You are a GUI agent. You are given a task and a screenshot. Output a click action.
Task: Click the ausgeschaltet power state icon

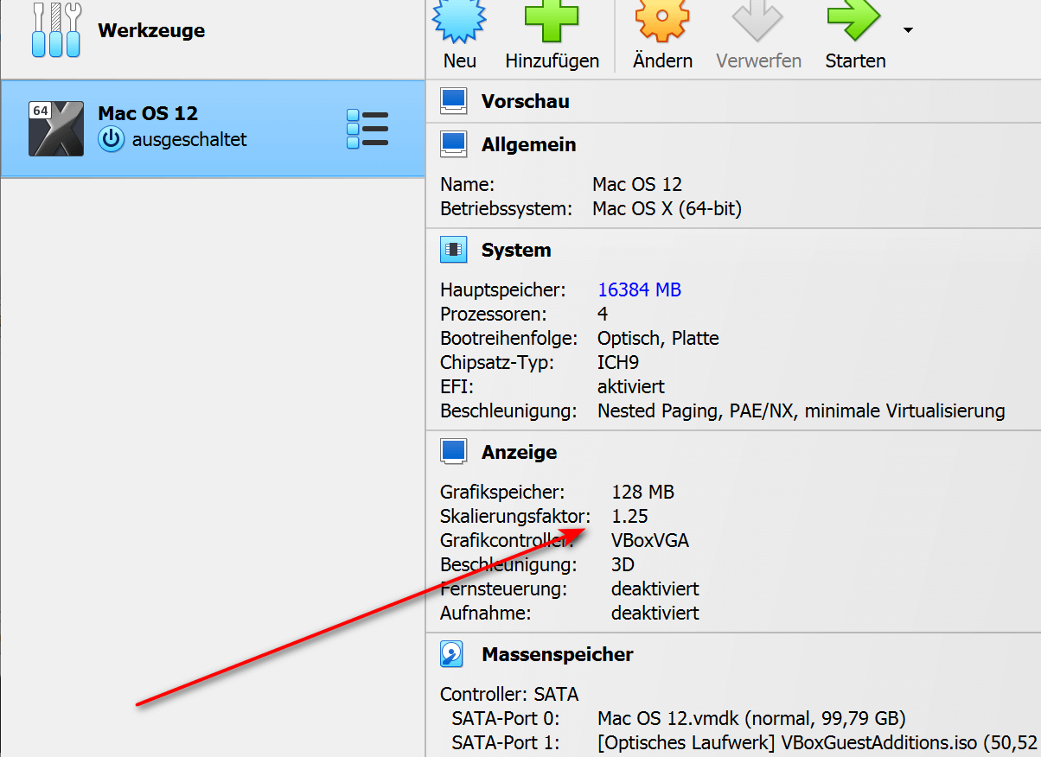pyautogui.click(x=111, y=139)
